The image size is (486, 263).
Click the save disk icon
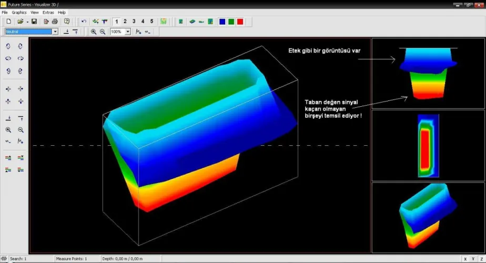coord(34,22)
